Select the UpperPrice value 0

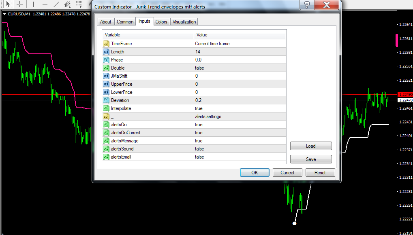(x=240, y=84)
